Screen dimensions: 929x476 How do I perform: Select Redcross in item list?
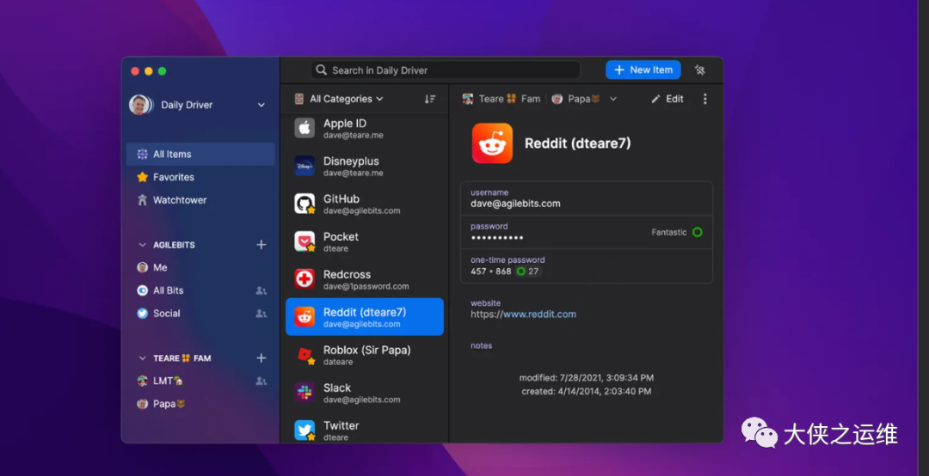pos(365,279)
